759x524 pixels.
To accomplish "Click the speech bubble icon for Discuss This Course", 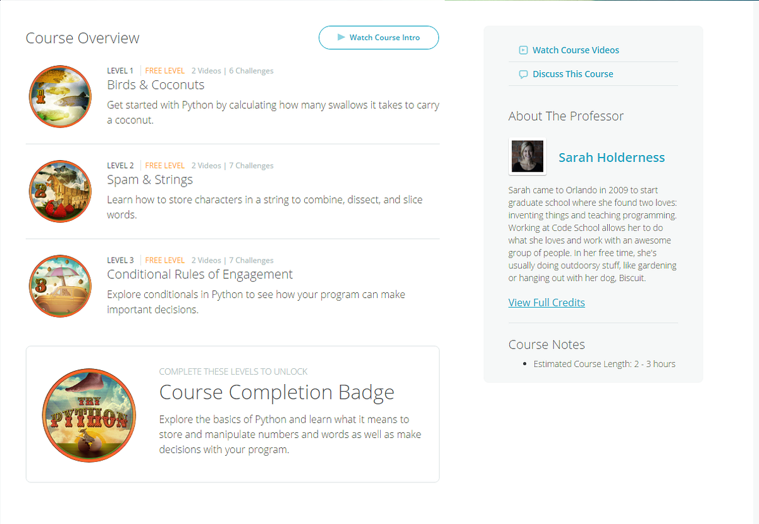I will click(523, 74).
